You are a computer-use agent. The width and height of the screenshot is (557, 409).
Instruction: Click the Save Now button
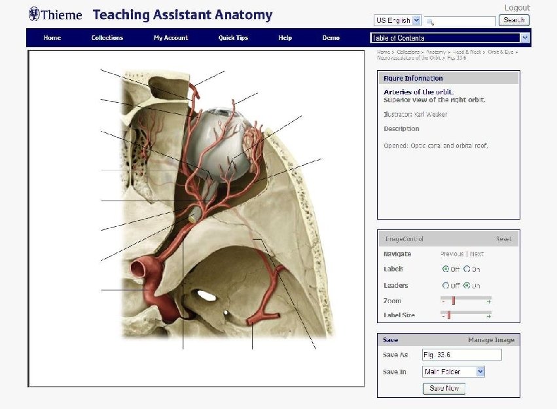[444, 389]
